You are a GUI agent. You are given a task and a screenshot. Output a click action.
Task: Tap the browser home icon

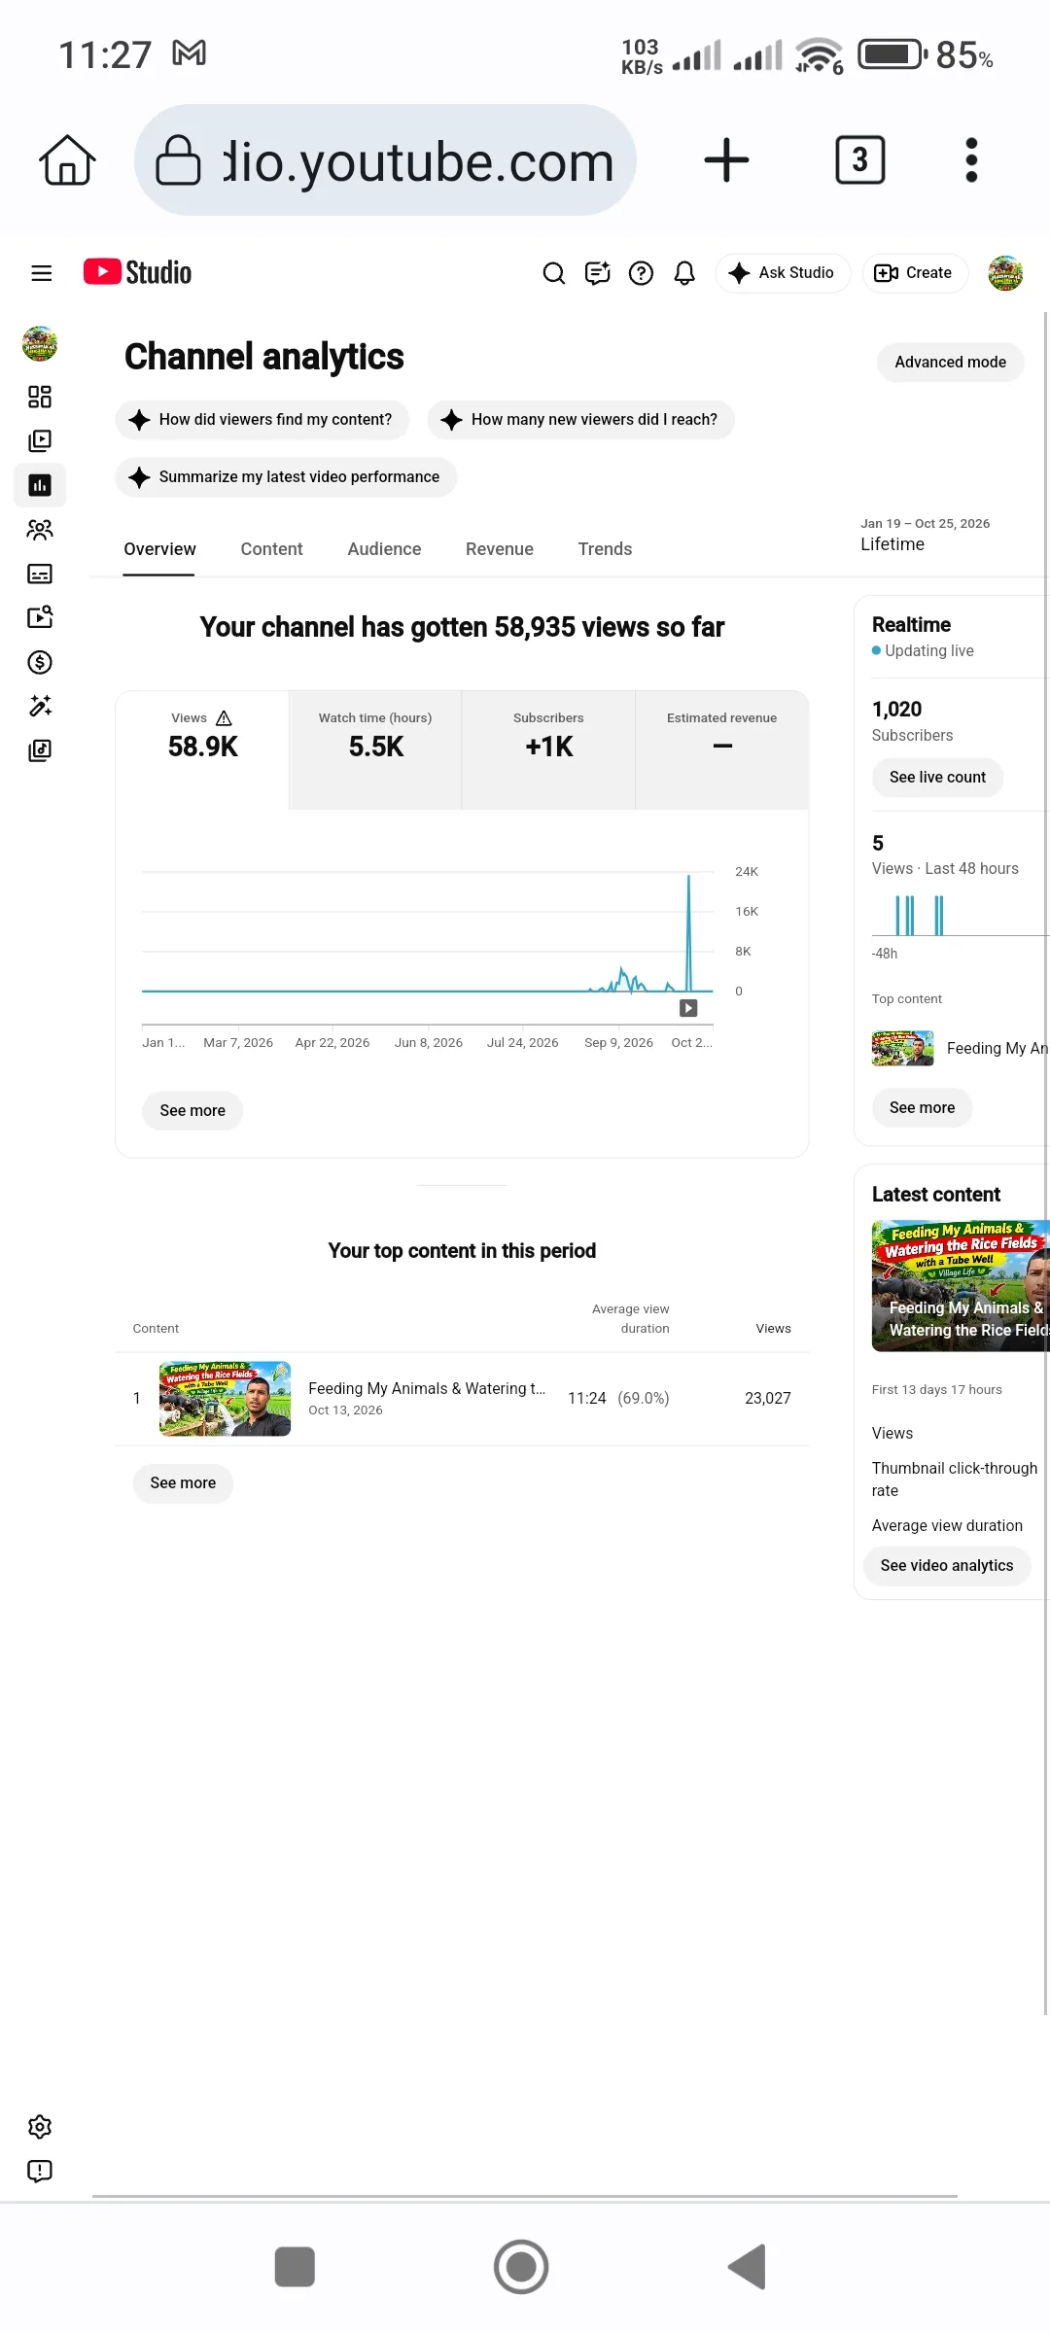click(x=67, y=160)
